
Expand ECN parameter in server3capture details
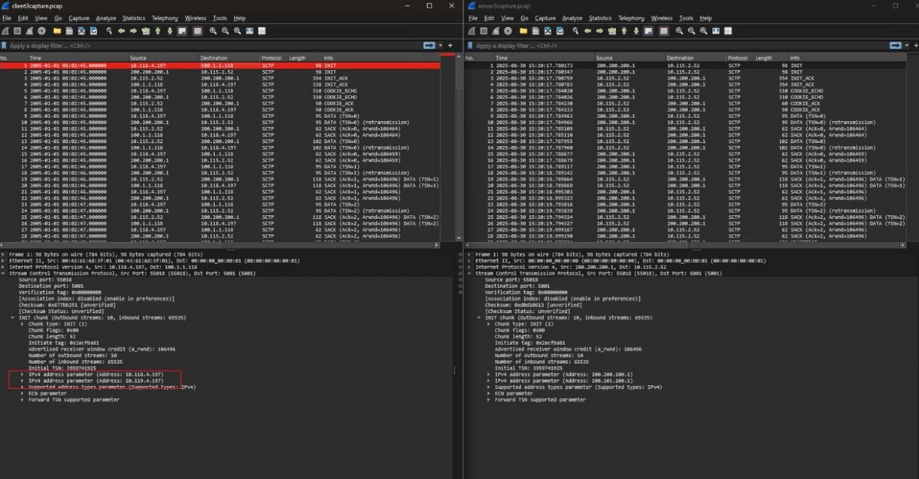(488, 393)
